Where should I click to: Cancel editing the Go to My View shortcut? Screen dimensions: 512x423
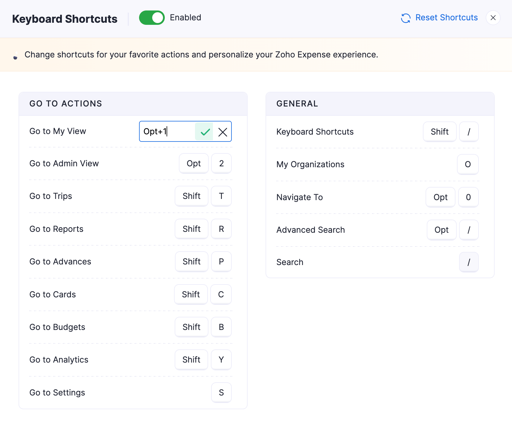pos(223,132)
